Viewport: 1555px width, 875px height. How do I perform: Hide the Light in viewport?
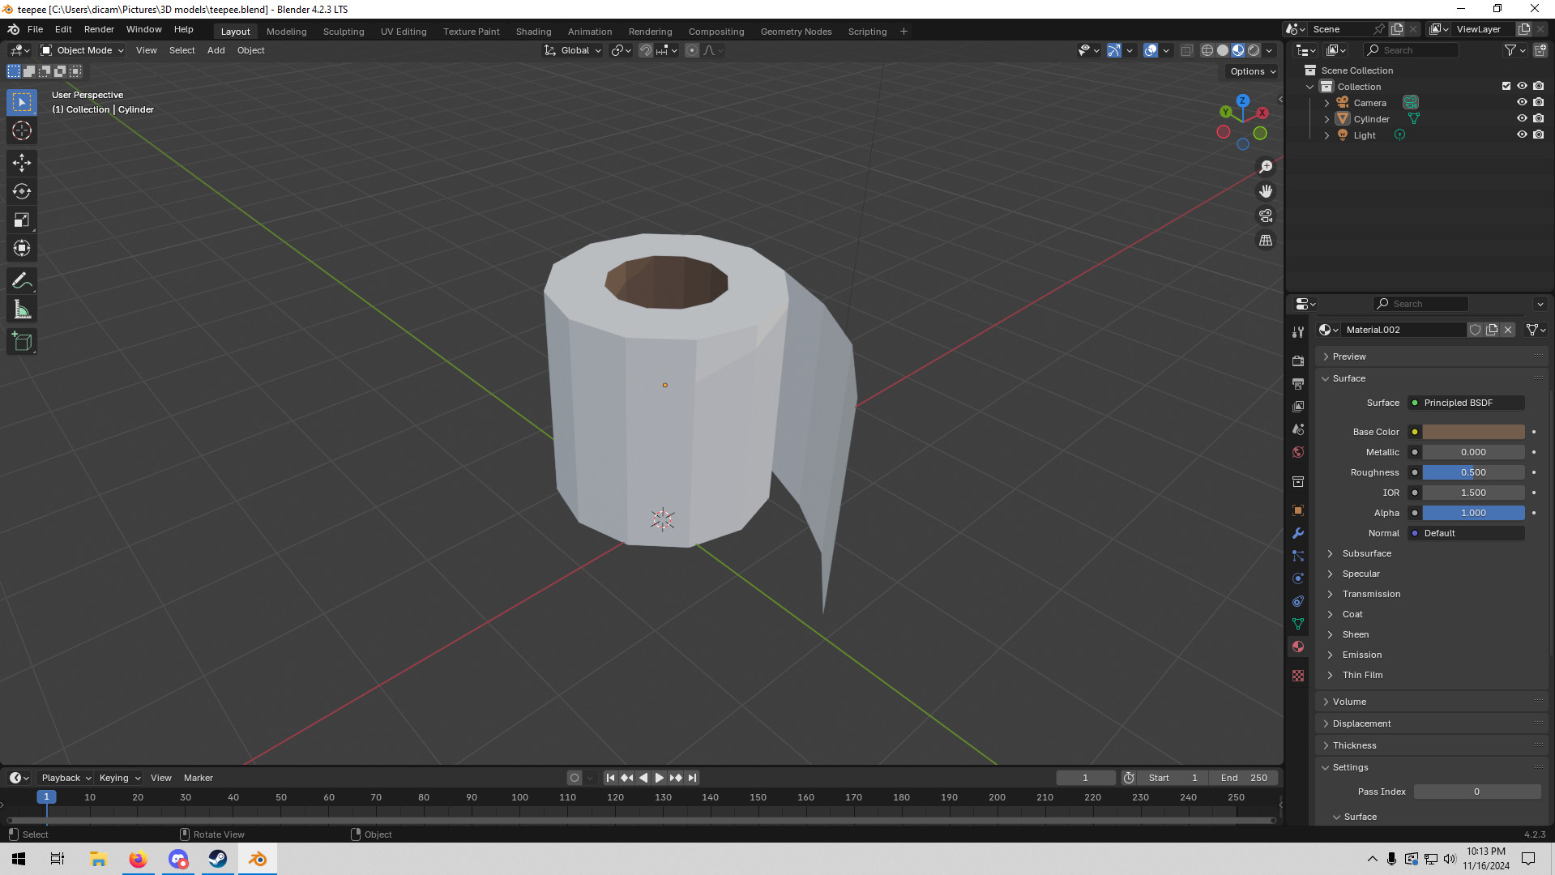(1522, 134)
